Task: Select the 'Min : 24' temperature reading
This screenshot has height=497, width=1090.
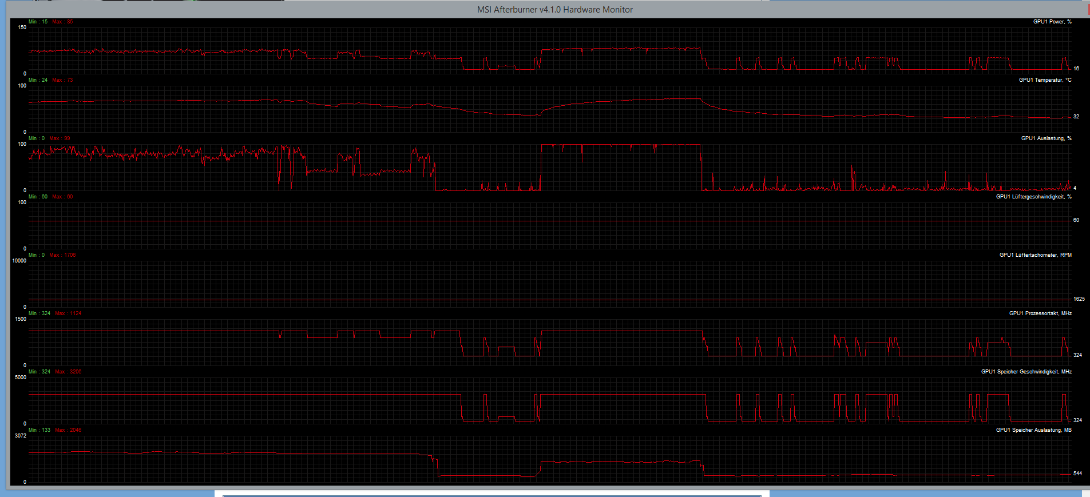Action: pos(38,80)
